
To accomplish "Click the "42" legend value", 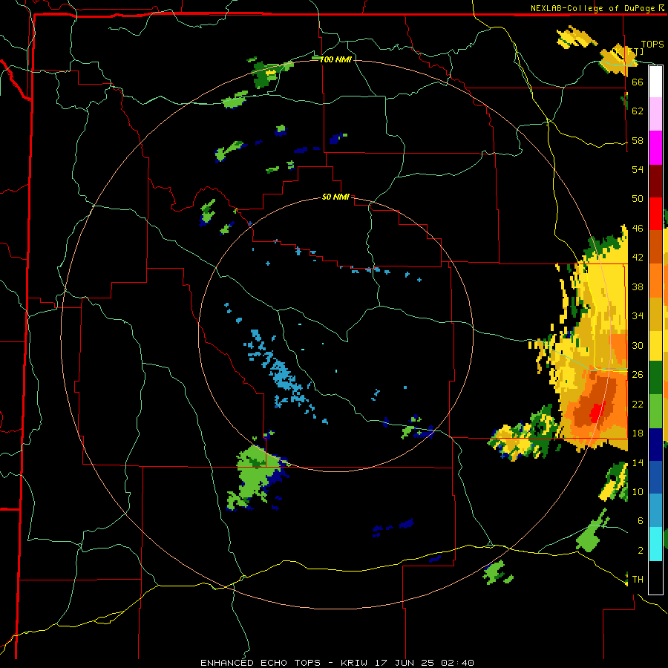I will [x=638, y=257].
